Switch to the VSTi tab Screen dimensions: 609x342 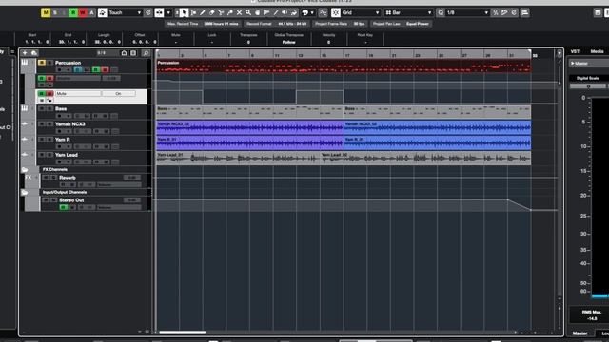point(576,51)
